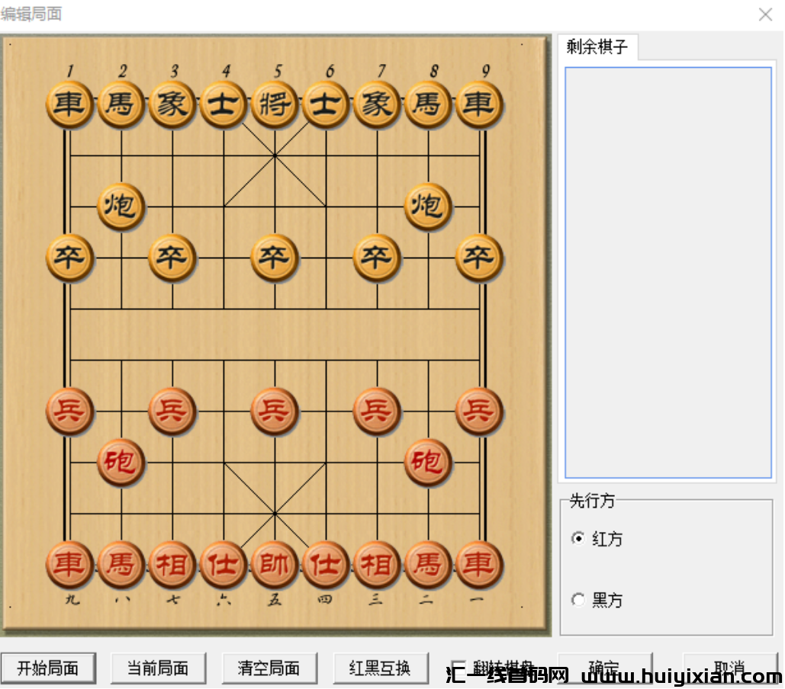
Task: Click the black horse 馬 on file 8
Action: point(427,104)
